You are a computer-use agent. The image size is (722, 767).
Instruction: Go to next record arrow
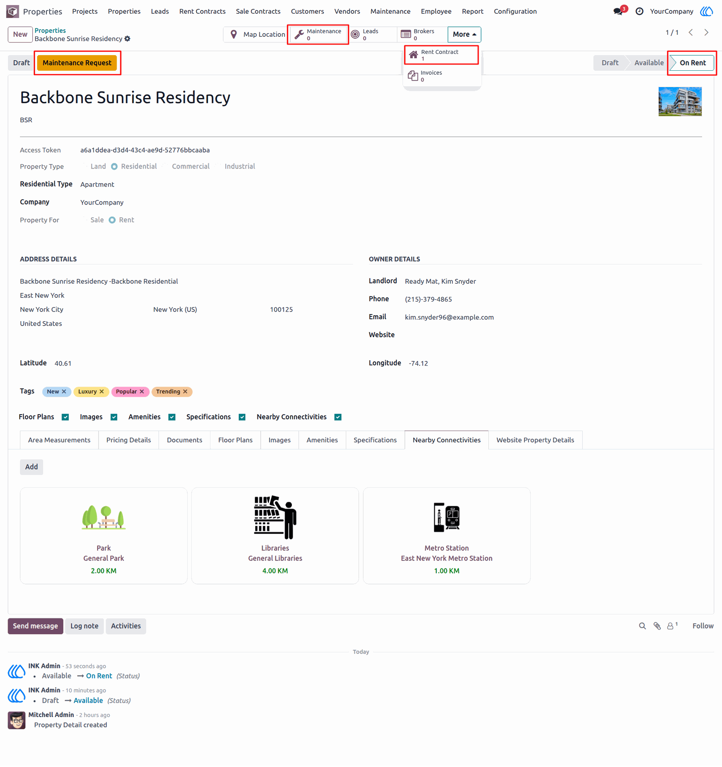706,33
